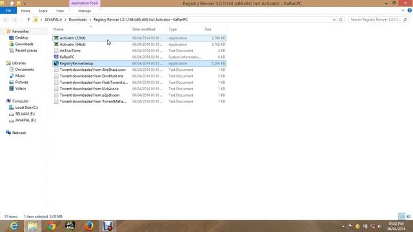
Task: Switch to the Home ribbon tab
Action: 26,11
